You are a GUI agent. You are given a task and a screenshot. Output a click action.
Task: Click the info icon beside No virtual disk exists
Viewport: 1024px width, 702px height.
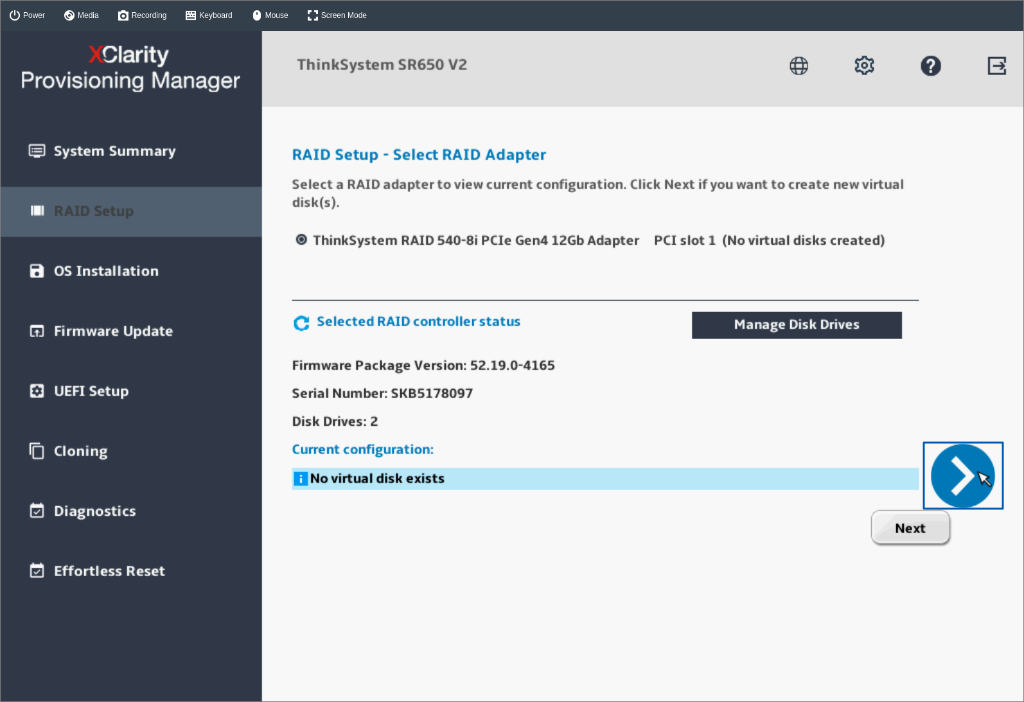pyautogui.click(x=301, y=479)
